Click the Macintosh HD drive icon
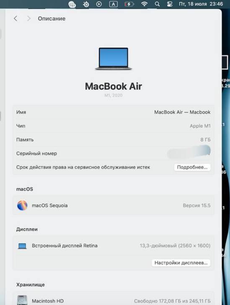This screenshot has height=305, width=230. [22, 300]
